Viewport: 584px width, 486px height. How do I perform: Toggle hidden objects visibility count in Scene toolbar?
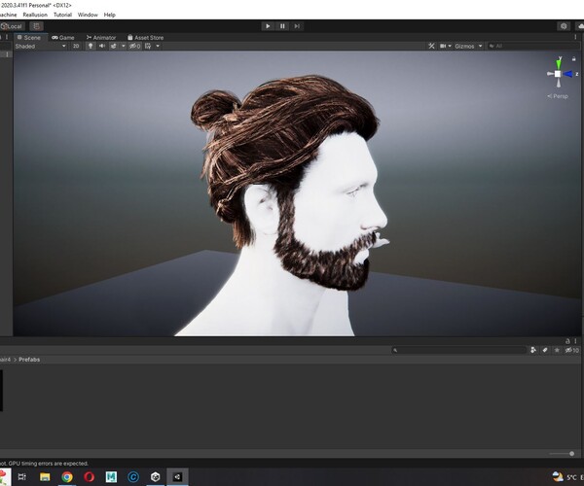135,46
